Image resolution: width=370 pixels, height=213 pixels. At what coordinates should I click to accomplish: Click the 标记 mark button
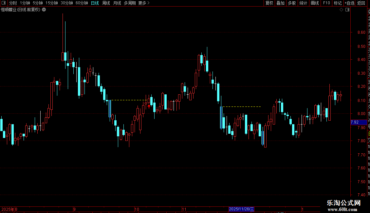click(338, 3)
